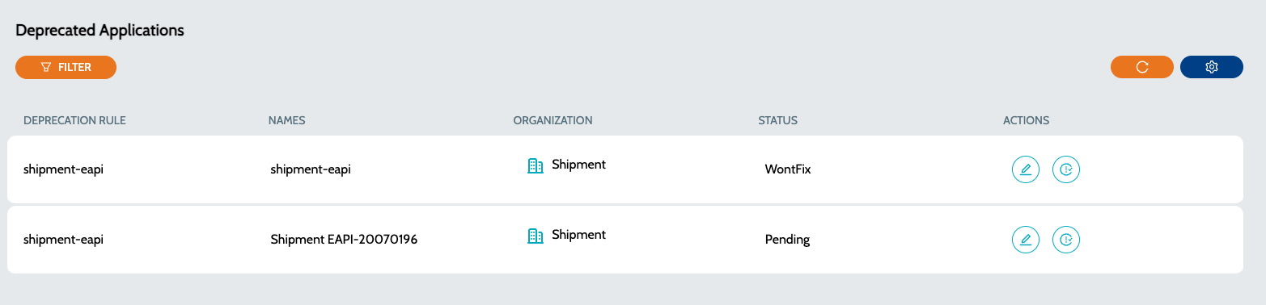View history for the Pending row

click(x=1066, y=240)
